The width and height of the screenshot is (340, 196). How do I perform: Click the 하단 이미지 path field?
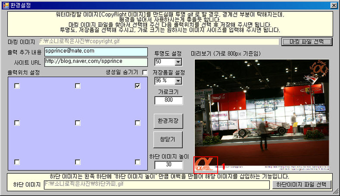[157, 185]
